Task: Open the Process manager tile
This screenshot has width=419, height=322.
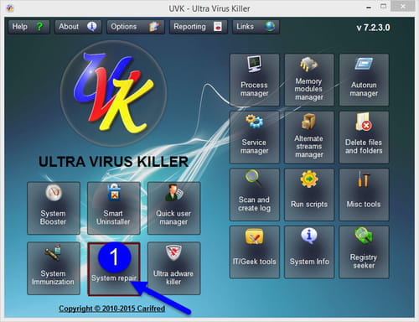Action: coord(254,80)
